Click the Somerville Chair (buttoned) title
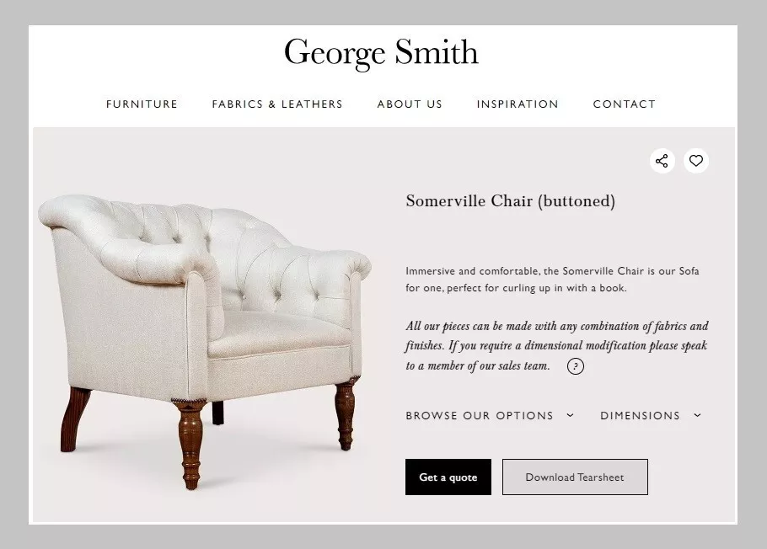The image size is (767, 549). 510,201
